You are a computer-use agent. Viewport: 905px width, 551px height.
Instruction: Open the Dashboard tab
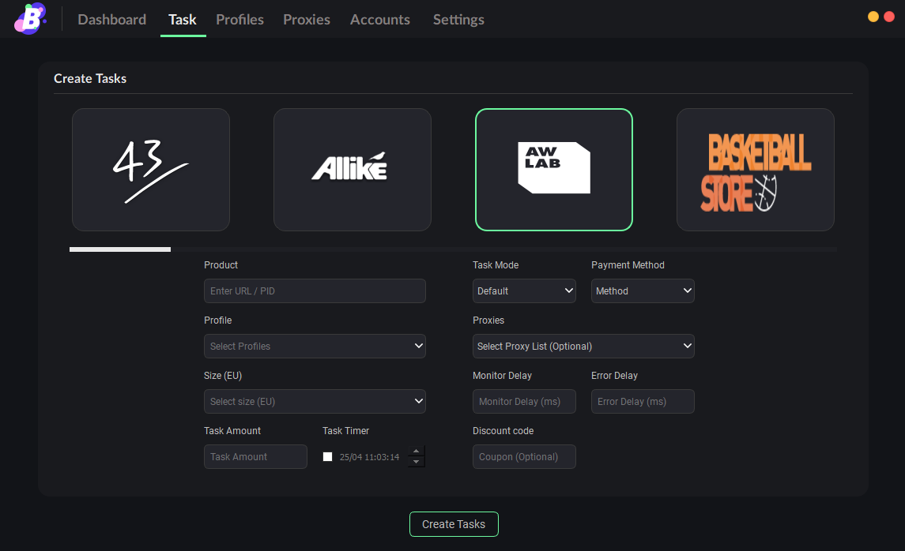112,20
